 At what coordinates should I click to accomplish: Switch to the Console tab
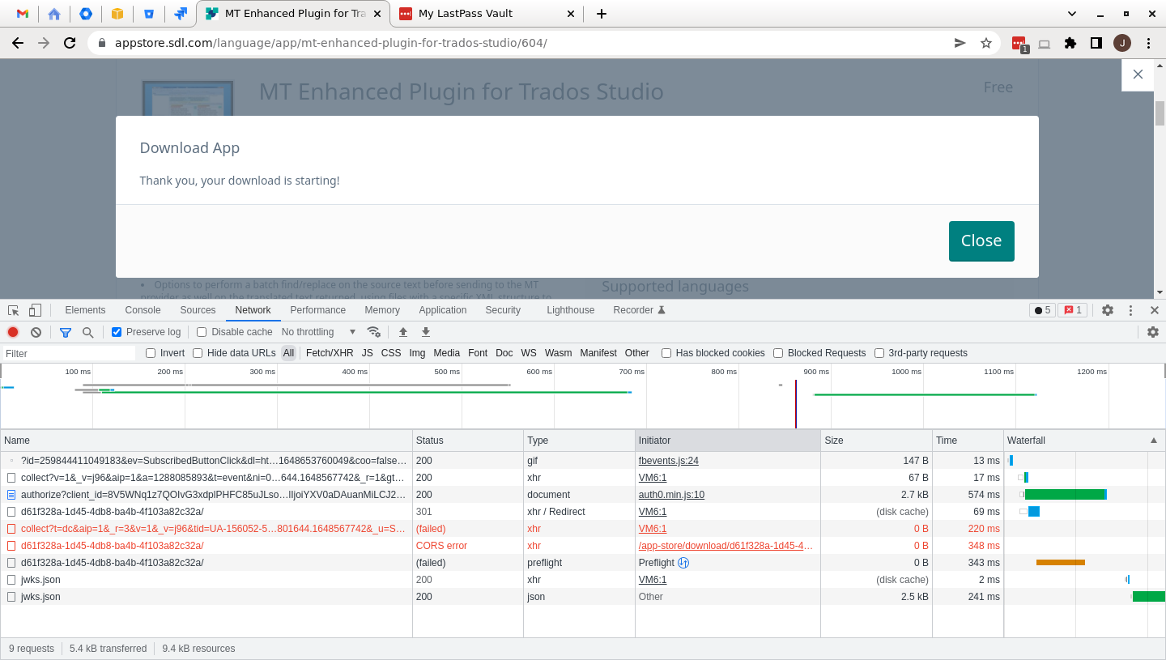tap(143, 310)
